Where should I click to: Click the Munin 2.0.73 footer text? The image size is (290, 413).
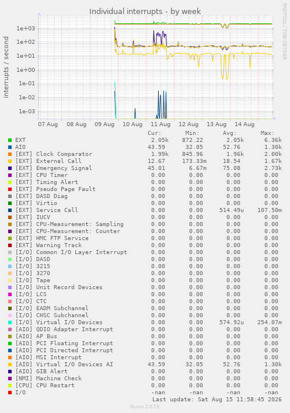coord(145,407)
